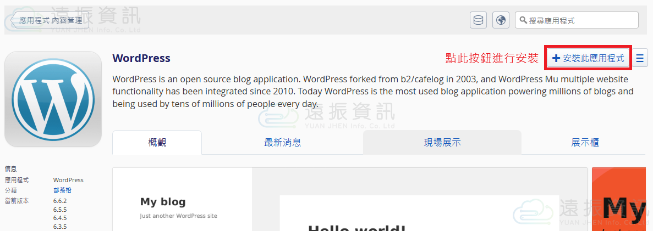The height and width of the screenshot is (231, 653).
Task: Click the WordPress title heading
Action: pos(141,58)
